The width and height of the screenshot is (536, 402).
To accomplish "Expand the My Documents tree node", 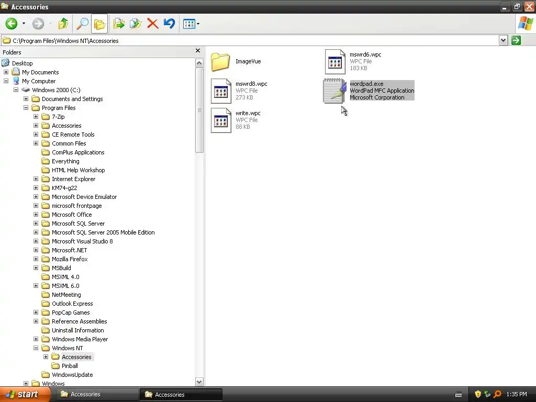I will [6, 72].
